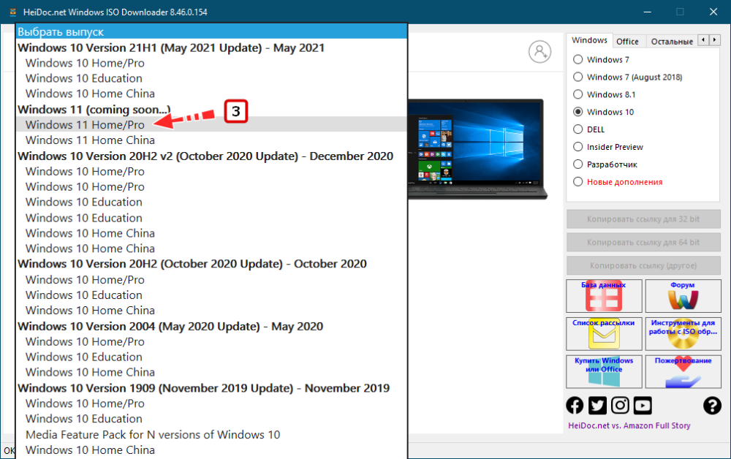Click Копировать ссылку для 32 bit button
The width and height of the screenshot is (731, 459).
pyautogui.click(x=643, y=219)
